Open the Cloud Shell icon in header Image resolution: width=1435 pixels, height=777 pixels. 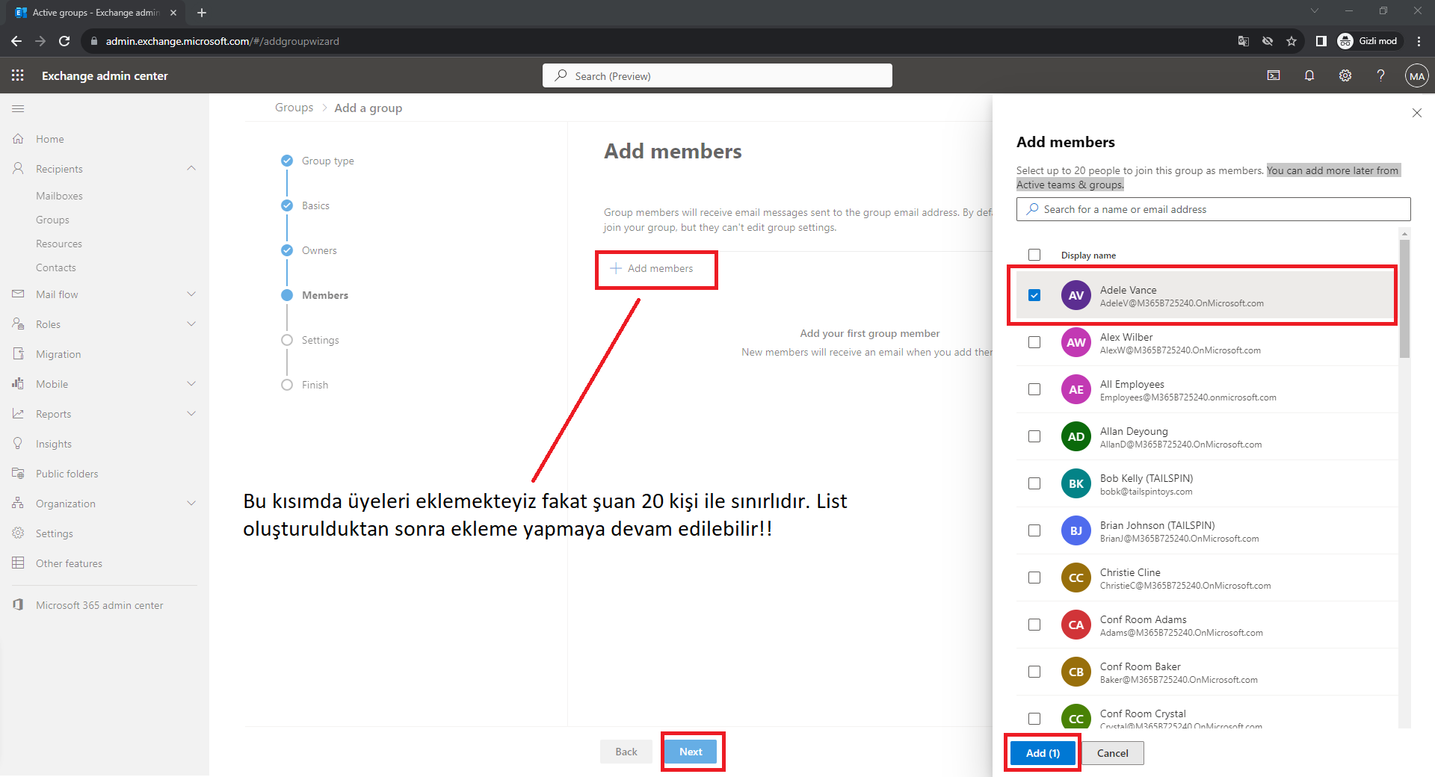pos(1274,75)
